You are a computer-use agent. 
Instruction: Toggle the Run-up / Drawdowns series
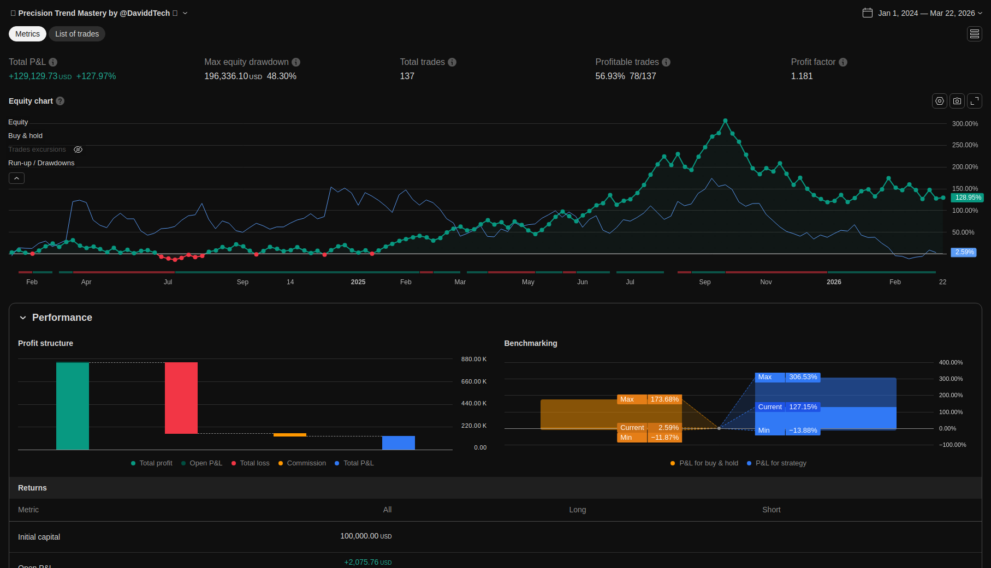(41, 163)
